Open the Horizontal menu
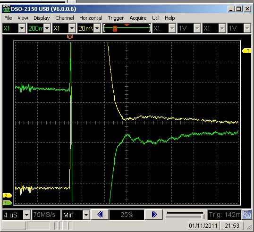This screenshot has width=254, height=232. pos(91,18)
